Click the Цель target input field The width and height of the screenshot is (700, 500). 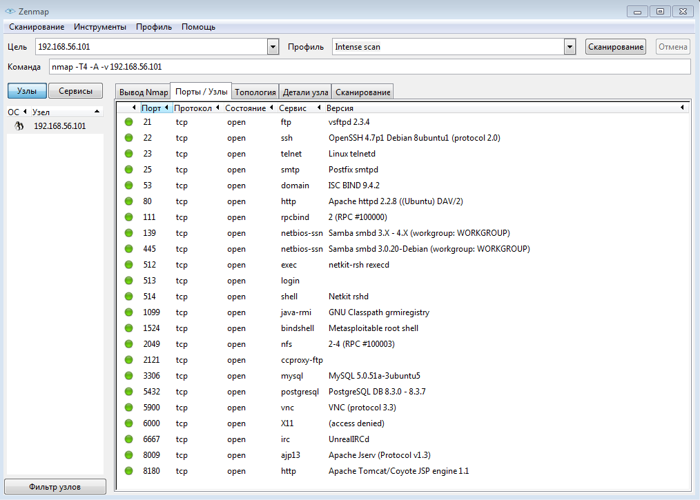(152, 46)
